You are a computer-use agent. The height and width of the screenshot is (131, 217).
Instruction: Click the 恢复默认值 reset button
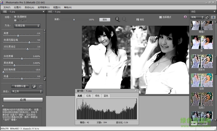(20, 86)
